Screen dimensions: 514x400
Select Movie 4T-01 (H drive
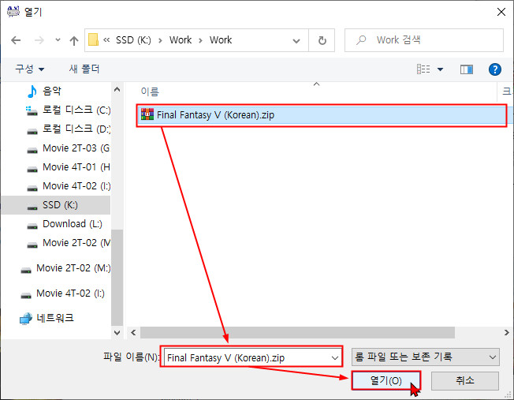[76, 167]
